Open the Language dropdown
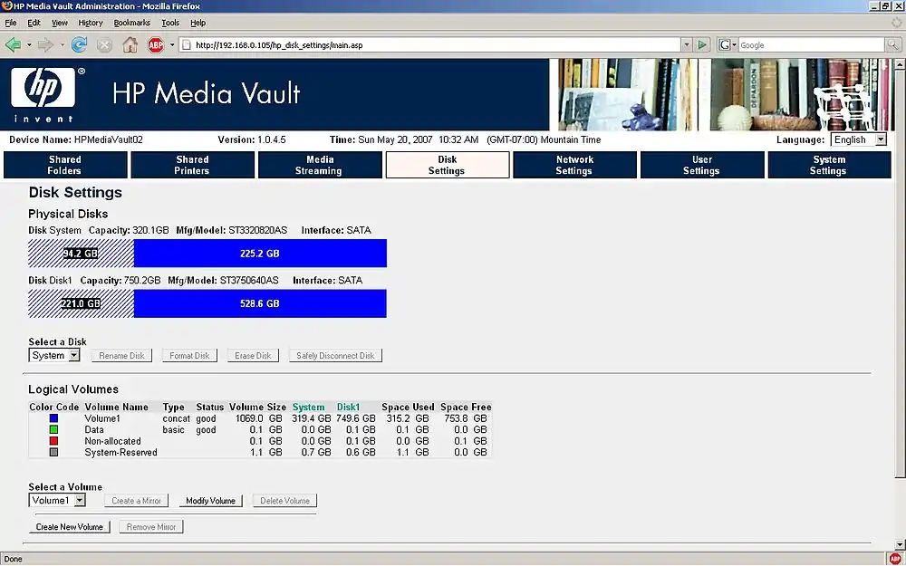This screenshot has width=906, height=566. pyautogui.click(x=860, y=139)
